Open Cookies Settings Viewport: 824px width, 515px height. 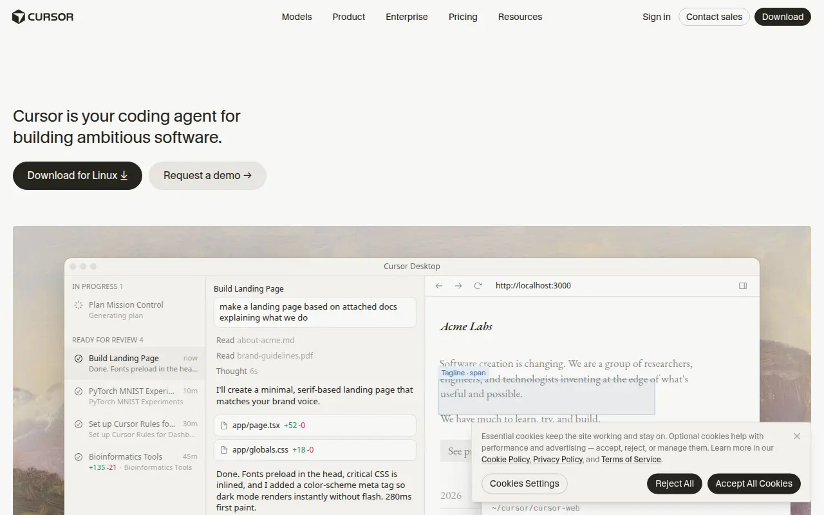coord(525,483)
